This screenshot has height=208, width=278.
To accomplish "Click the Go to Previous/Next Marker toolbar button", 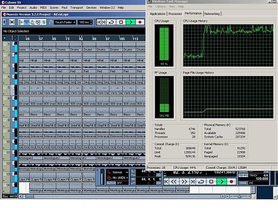I will coord(101,22).
